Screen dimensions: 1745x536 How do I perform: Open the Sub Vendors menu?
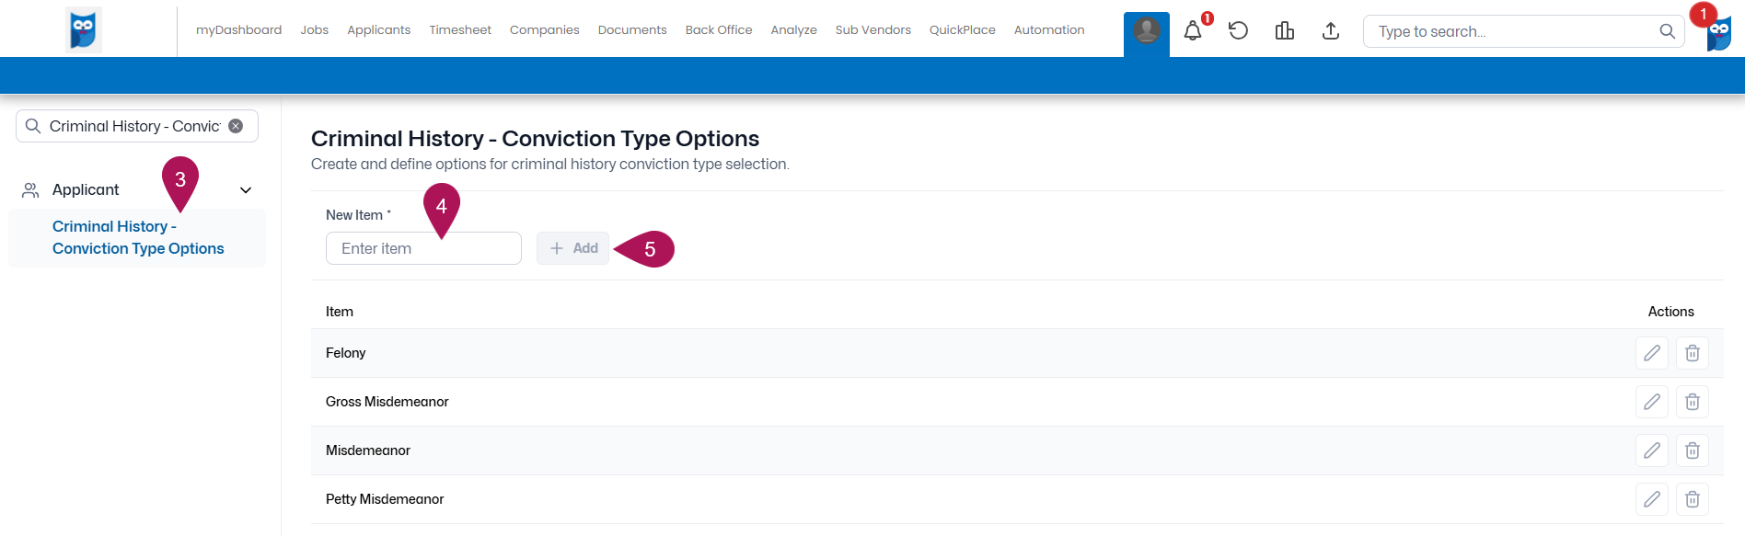[872, 30]
